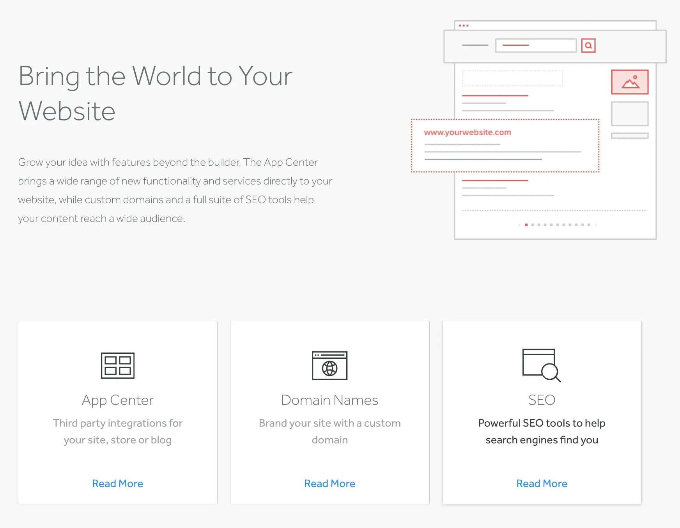Click the paragraph starting 'Grow your idea'
Viewport: 680px width, 528px height.
click(x=175, y=190)
